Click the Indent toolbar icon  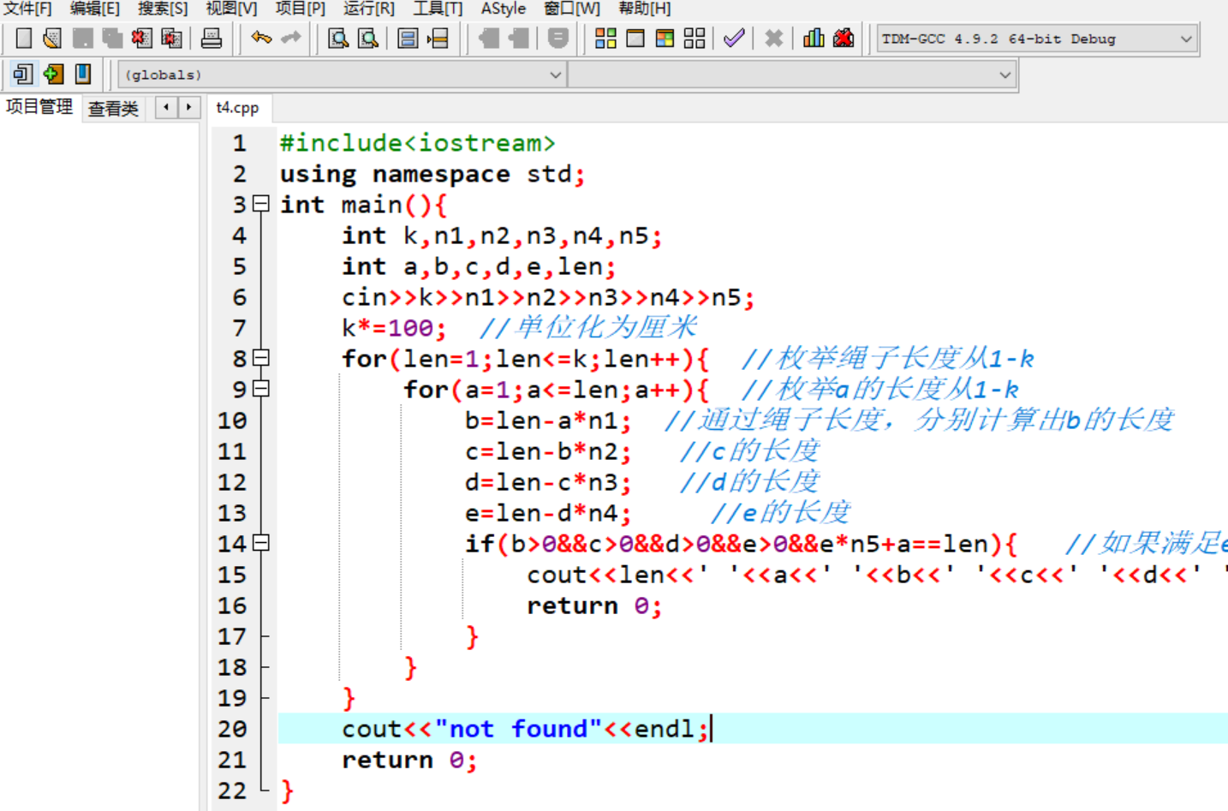(489, 39)
